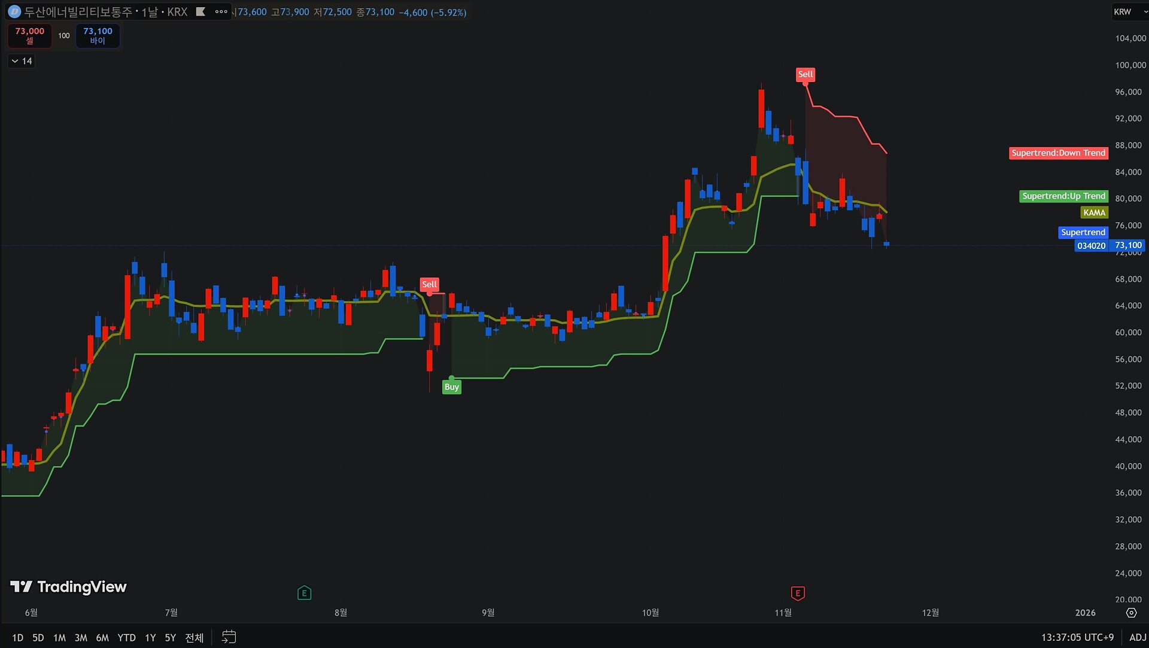Click the flag symbol icon beside KRX
Screen dimensions: 1149x648
[200, 12]
